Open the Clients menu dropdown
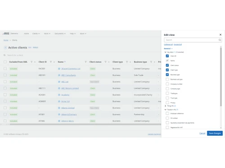The image size is (225, 168). [36, 34]
